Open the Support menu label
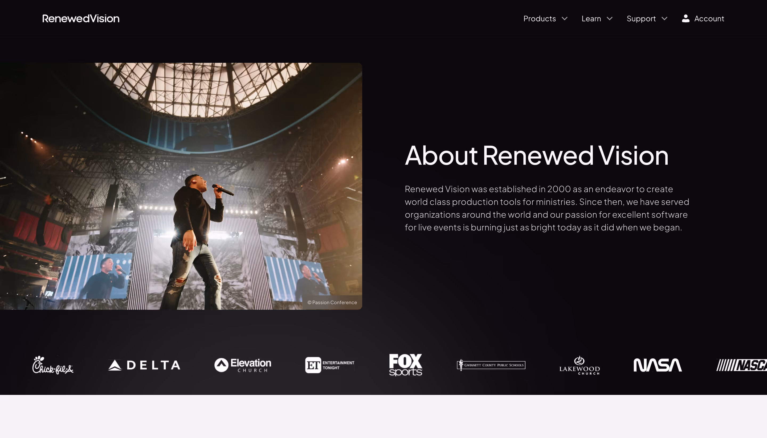Screen dimensions: 767x438 (x=641, y=19)
